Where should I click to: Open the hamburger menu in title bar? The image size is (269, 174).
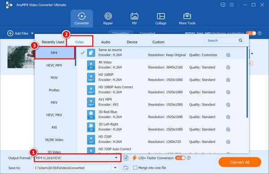(x=232, y=5)
